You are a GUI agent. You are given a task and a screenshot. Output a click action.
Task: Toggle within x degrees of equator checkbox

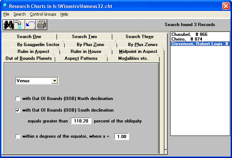pyautogui.click(x=18, y=136)
